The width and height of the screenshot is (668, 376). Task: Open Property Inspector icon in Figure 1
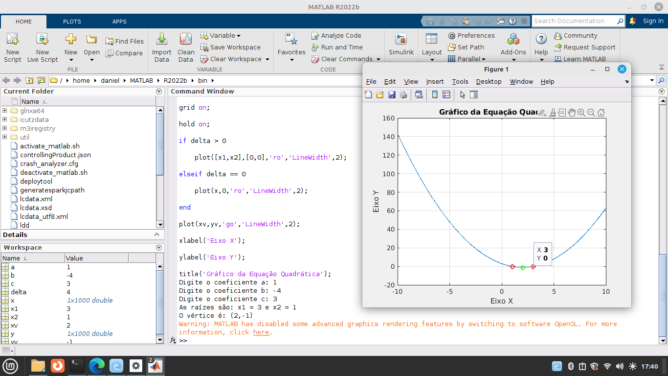pyautogui.click(x=474, y=94)
